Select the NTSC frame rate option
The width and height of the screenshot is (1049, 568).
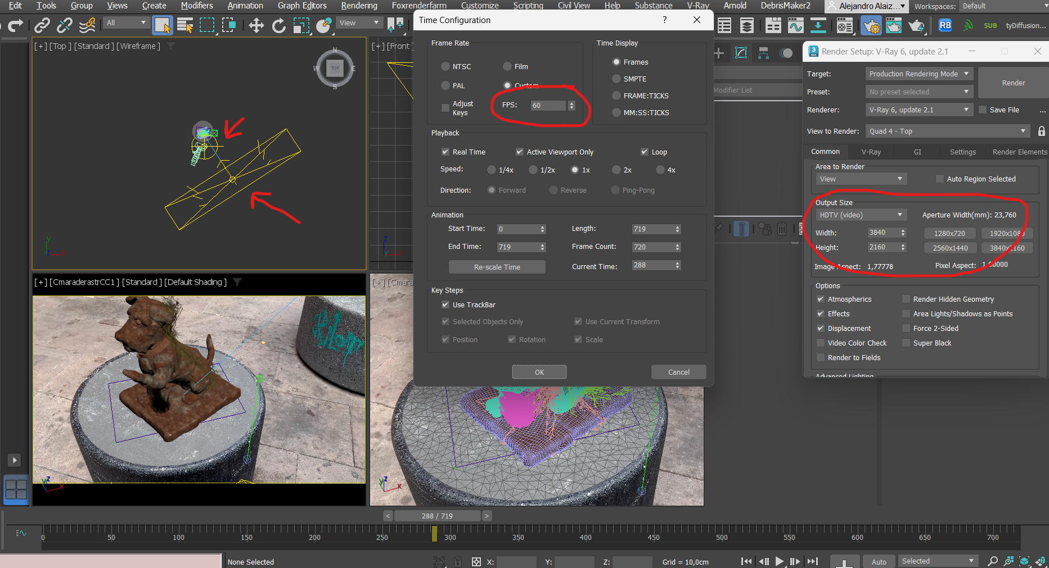coord(446,66)
